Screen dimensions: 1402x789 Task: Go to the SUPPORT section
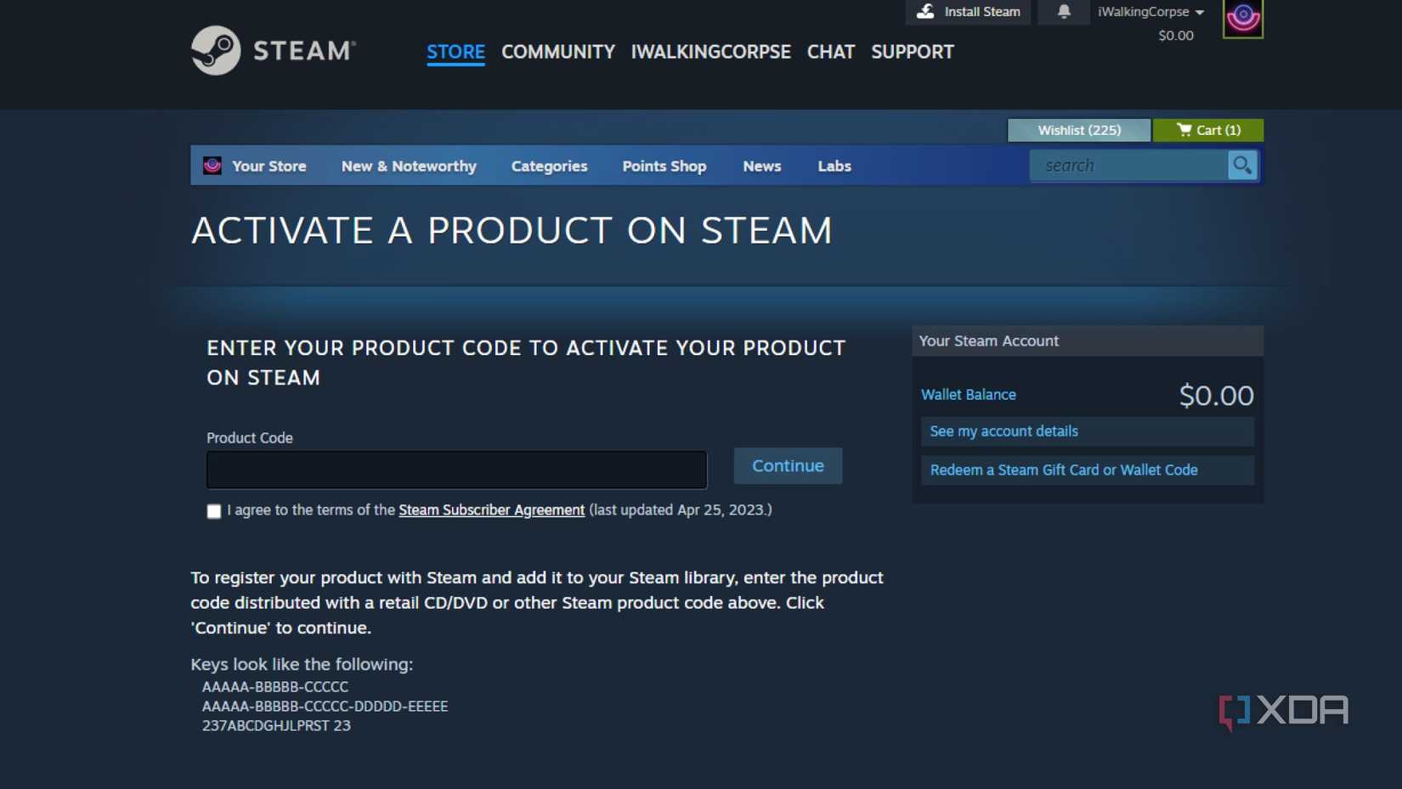[912, 52]
